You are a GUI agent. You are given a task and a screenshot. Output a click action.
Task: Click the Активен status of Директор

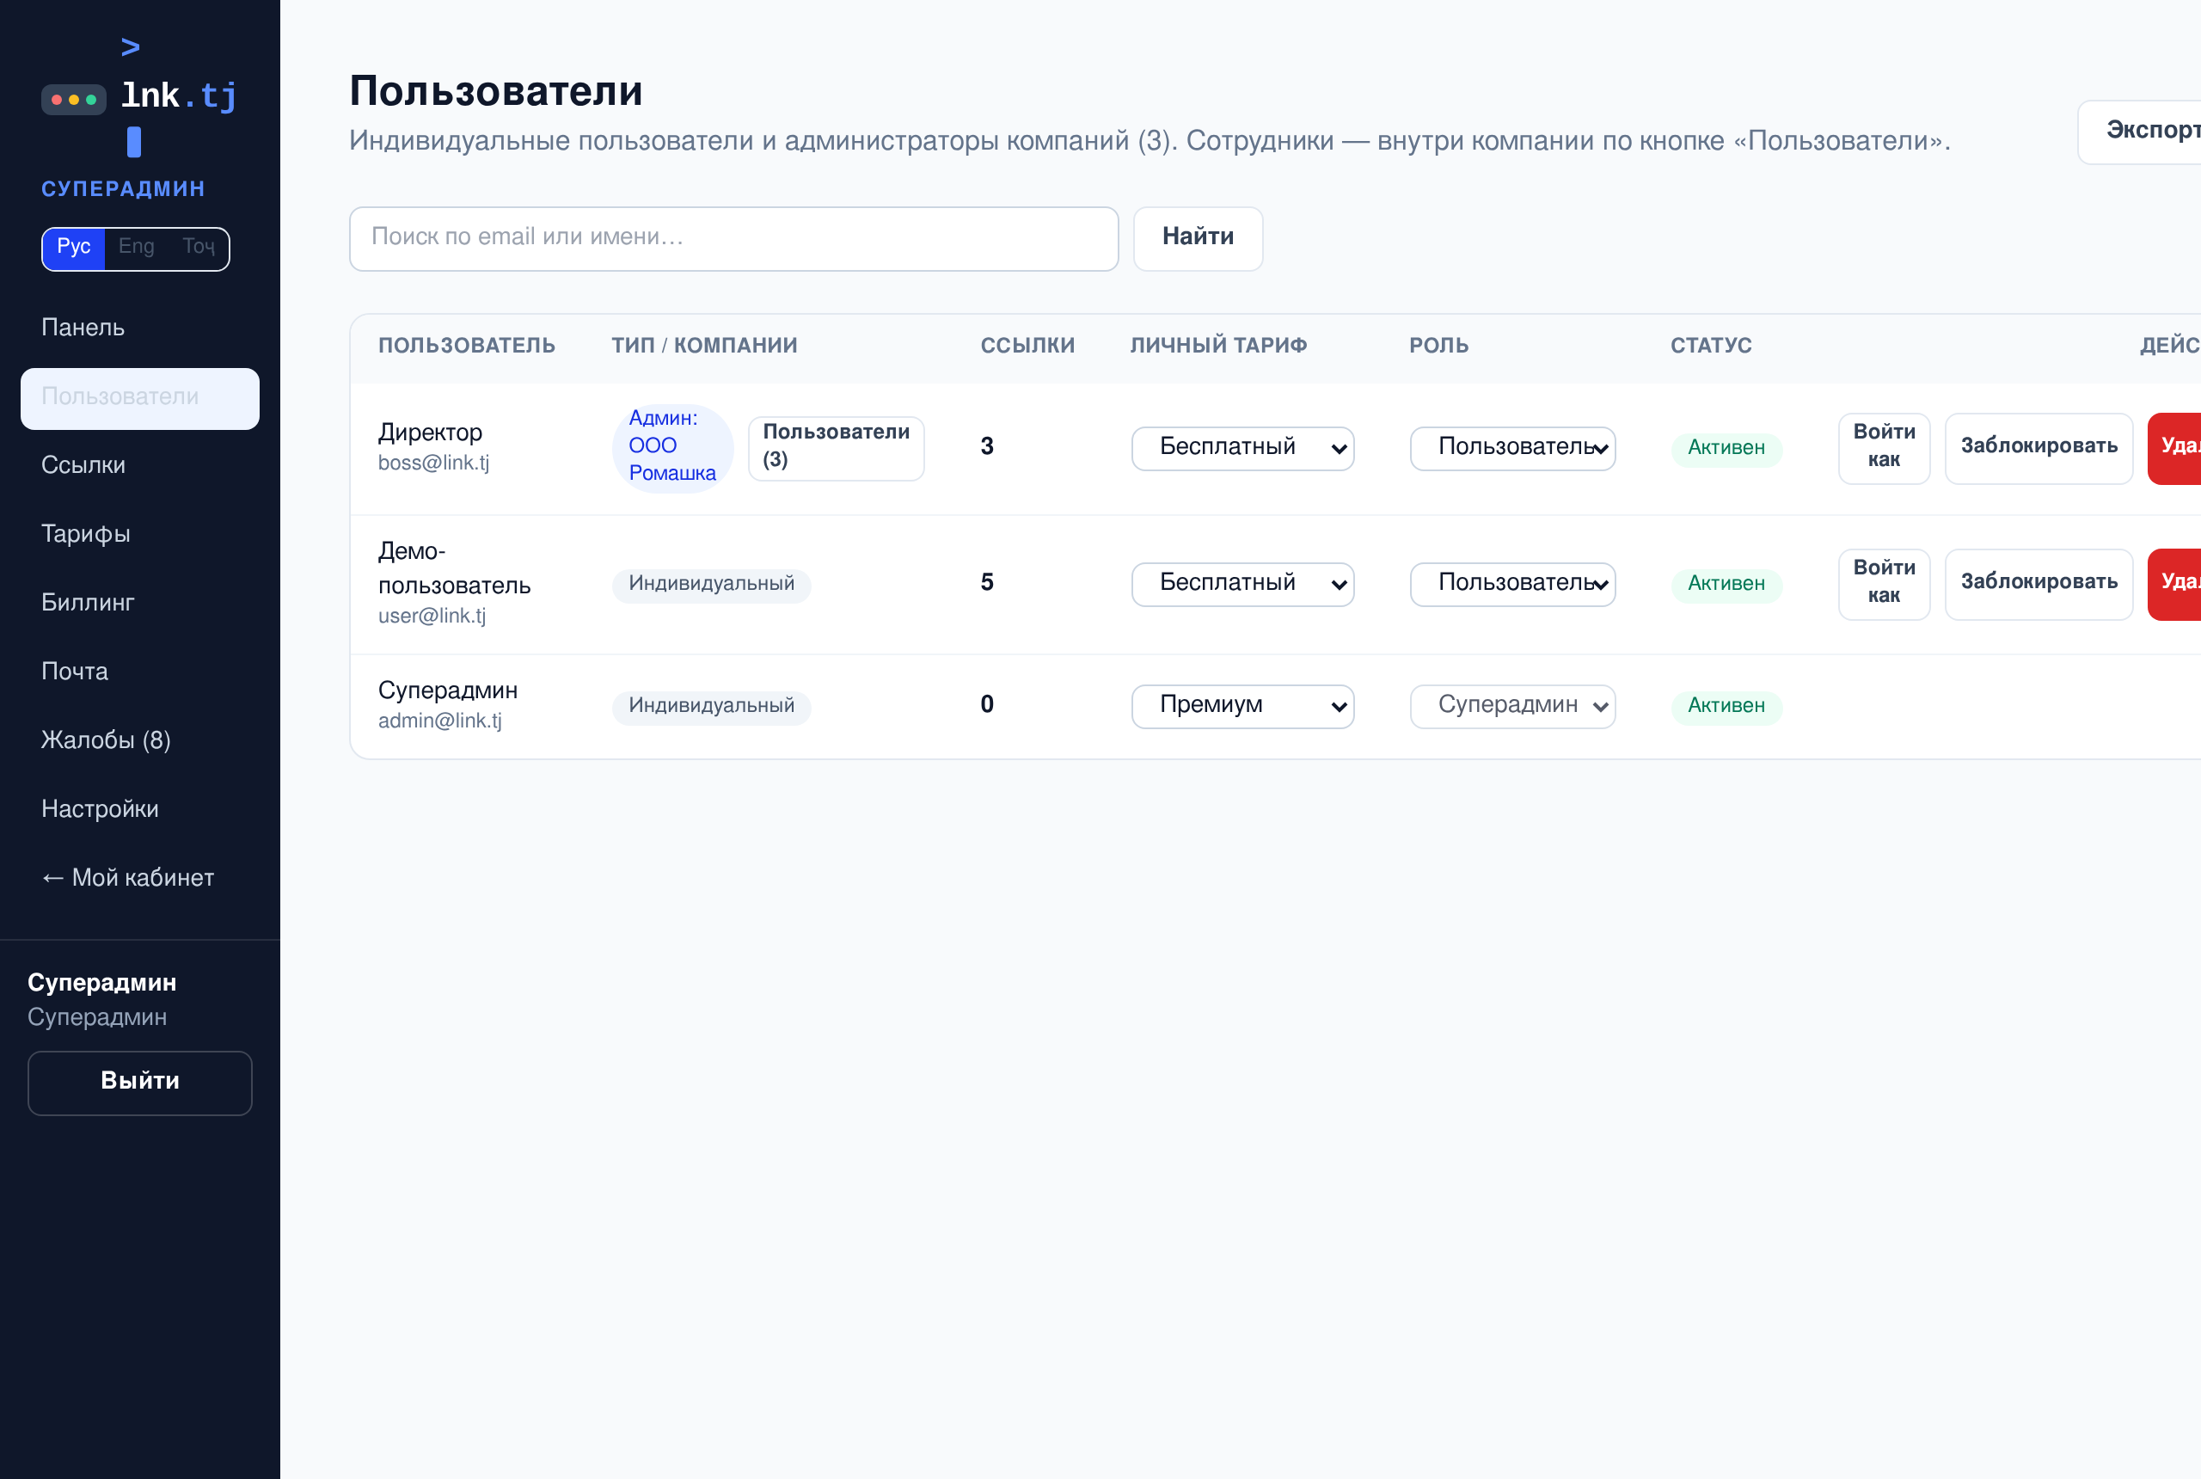coord(1726,448)
